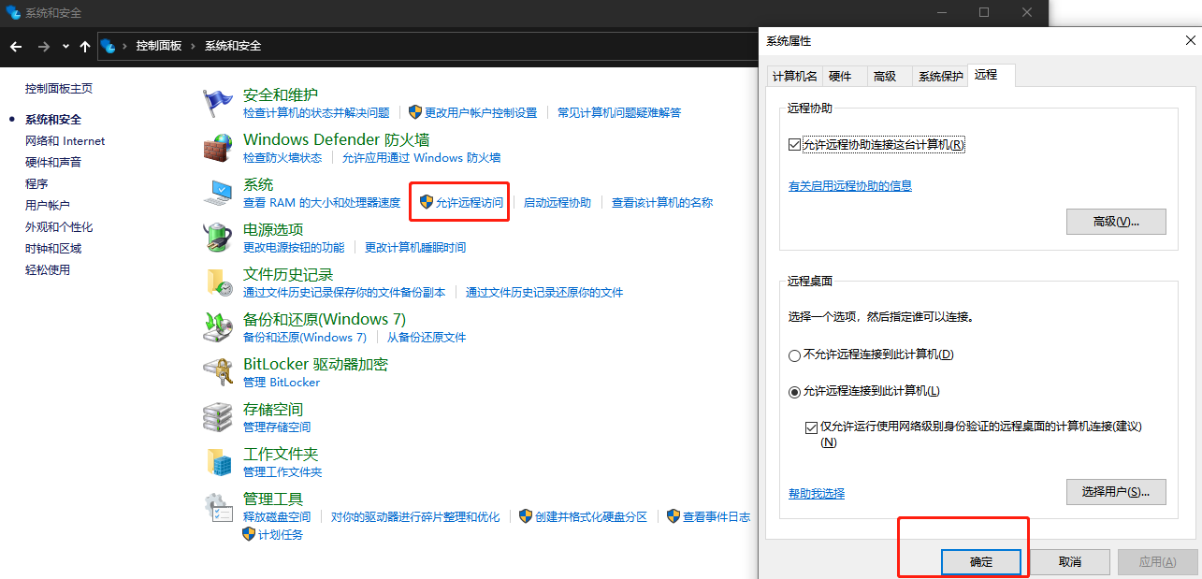The image size is (1202, 579).
Task: Open 常见计算机问题疑难解答 link
Action: [x=619, y=113]
